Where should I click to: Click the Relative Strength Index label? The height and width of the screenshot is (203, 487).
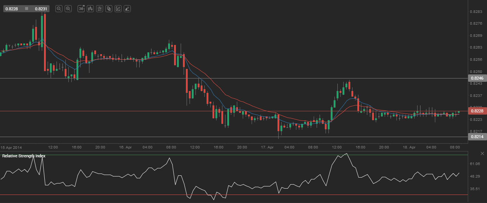(24, 156)
